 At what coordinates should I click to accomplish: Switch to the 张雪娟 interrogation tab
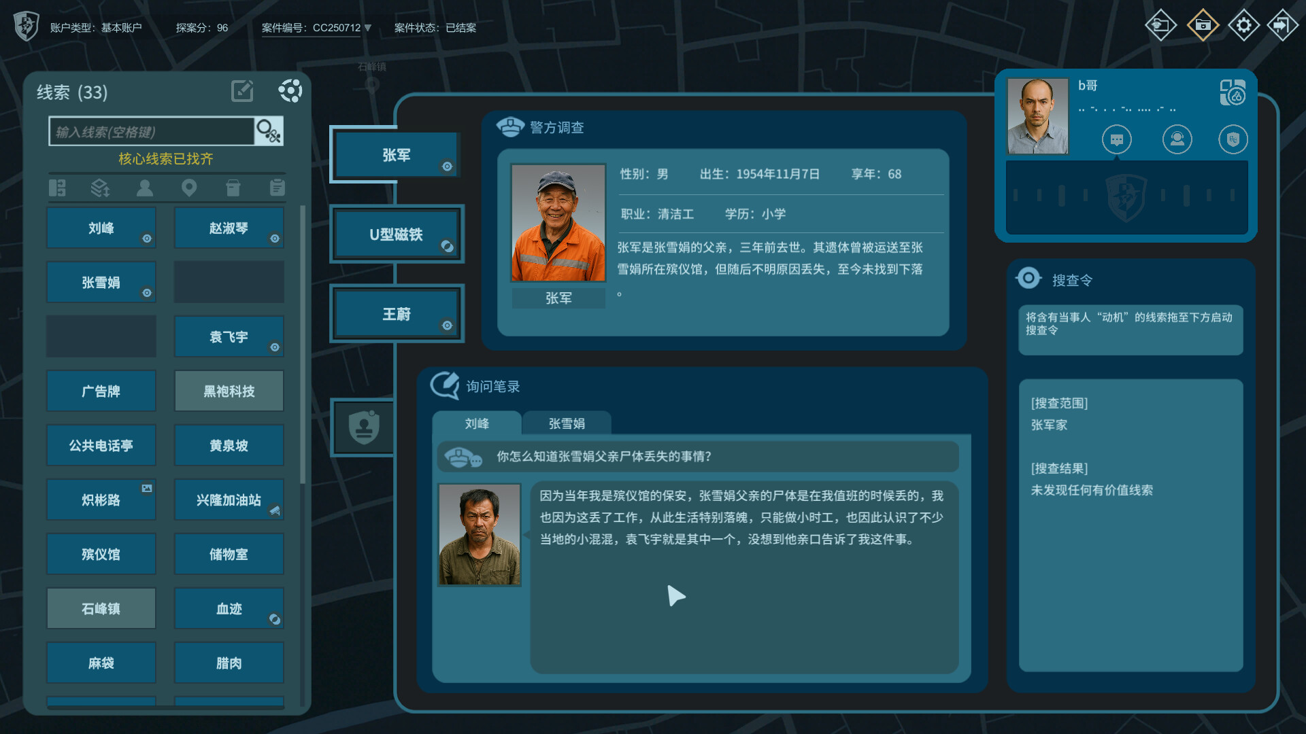click(x=566, y=423)
